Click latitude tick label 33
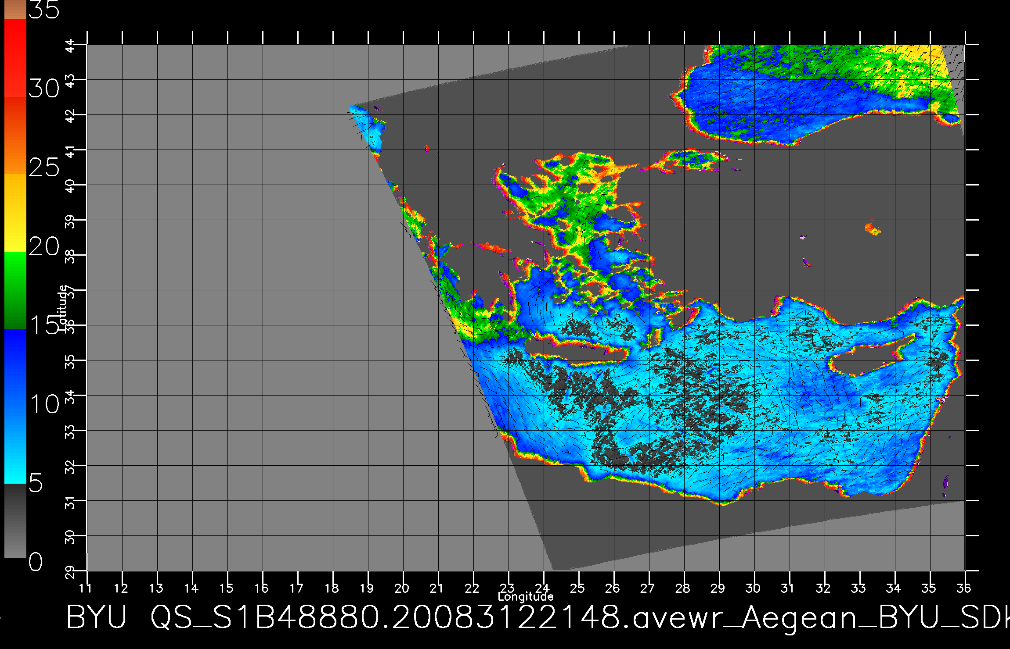The width and height of the screenshot is (1010, 649). pos(70,432)
